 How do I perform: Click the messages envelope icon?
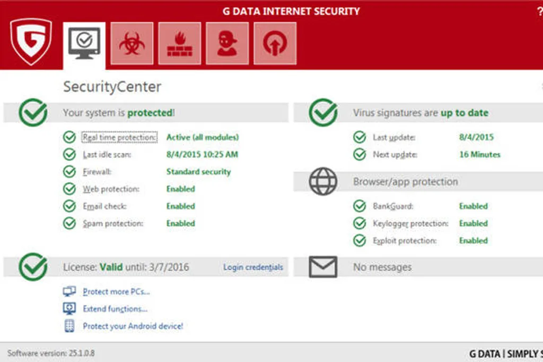tap(323, 267)
